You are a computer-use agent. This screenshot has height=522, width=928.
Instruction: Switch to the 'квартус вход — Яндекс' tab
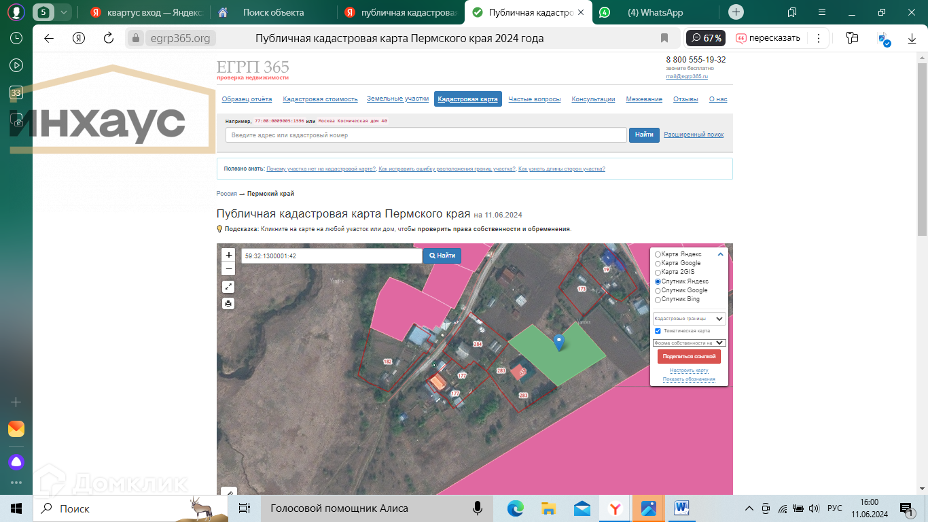(x=147, y=12)
